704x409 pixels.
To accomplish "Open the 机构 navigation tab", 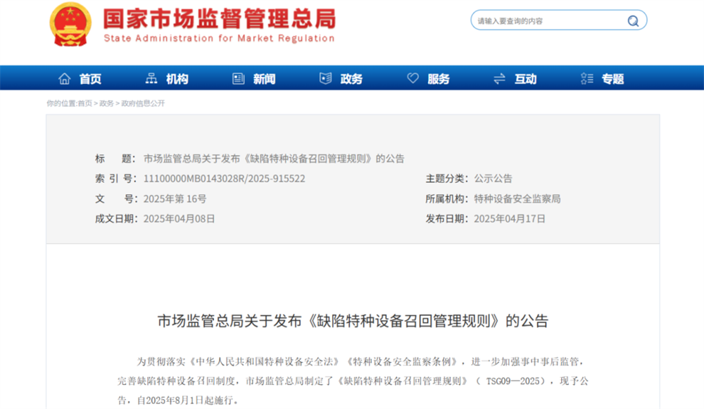I will pos(177,79).
